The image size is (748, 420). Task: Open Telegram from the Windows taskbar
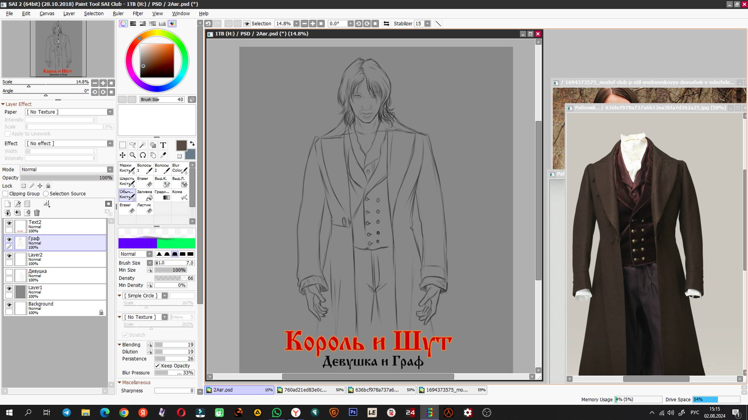click(x=67, y=413)
